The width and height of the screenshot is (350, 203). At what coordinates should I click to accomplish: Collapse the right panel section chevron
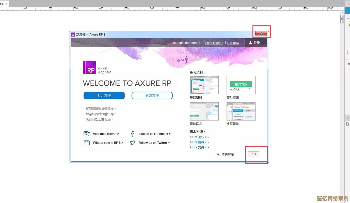pyautogui.click(x=348, y=19)
